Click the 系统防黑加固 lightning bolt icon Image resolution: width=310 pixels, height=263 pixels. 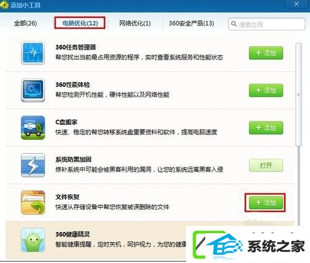[33, 165]
